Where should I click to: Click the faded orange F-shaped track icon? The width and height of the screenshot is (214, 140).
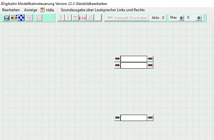61,18
